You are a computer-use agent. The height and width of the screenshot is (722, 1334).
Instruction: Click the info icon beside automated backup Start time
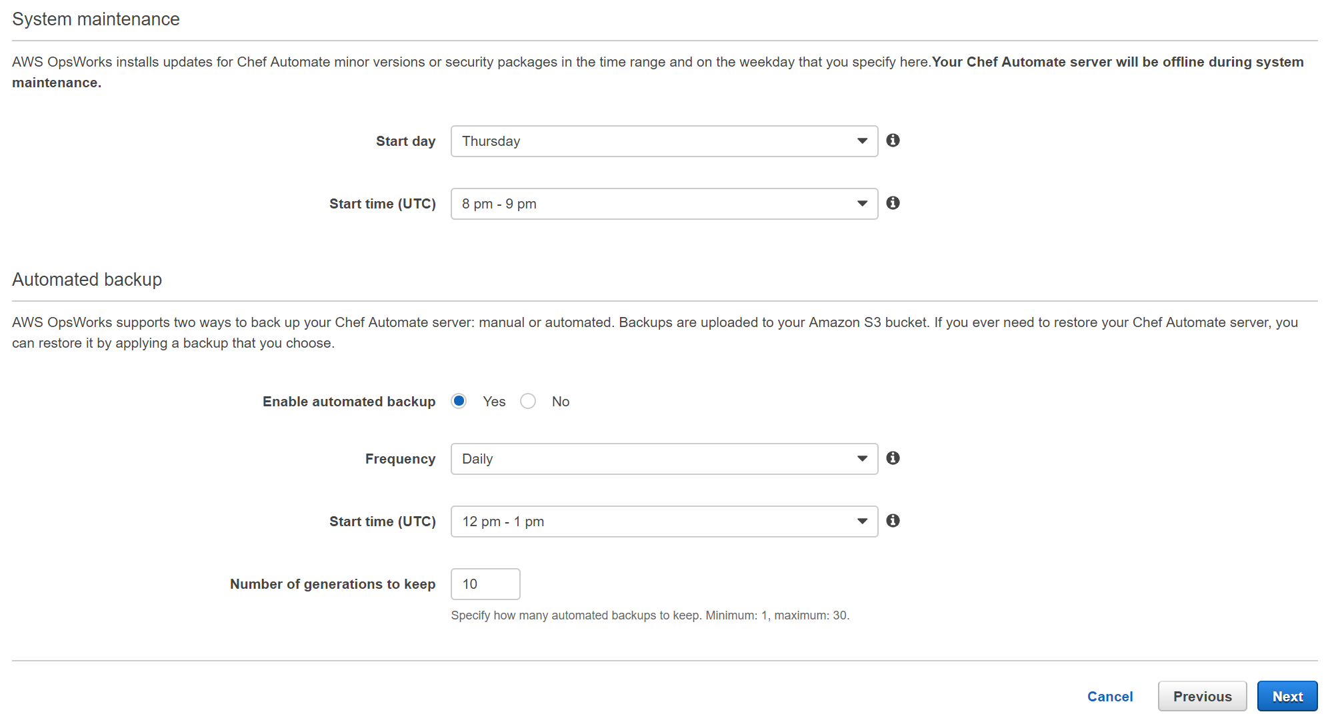click(x=893, y=521)
